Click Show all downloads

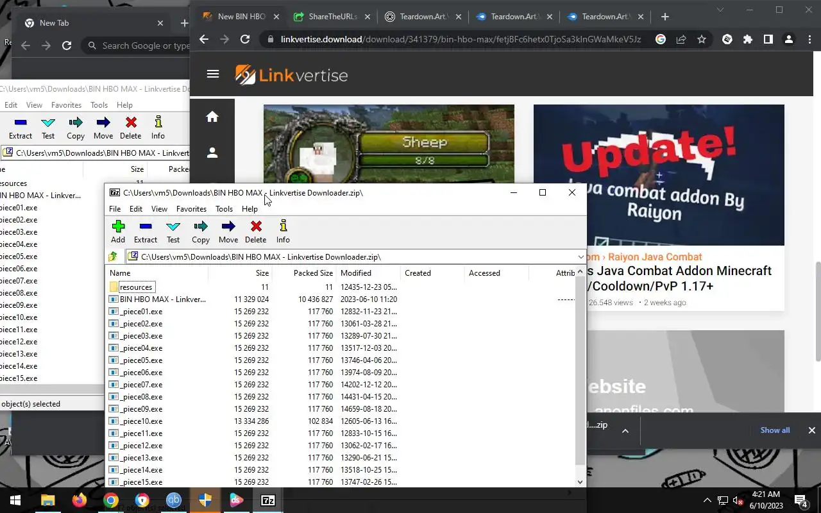pos(775,430)
